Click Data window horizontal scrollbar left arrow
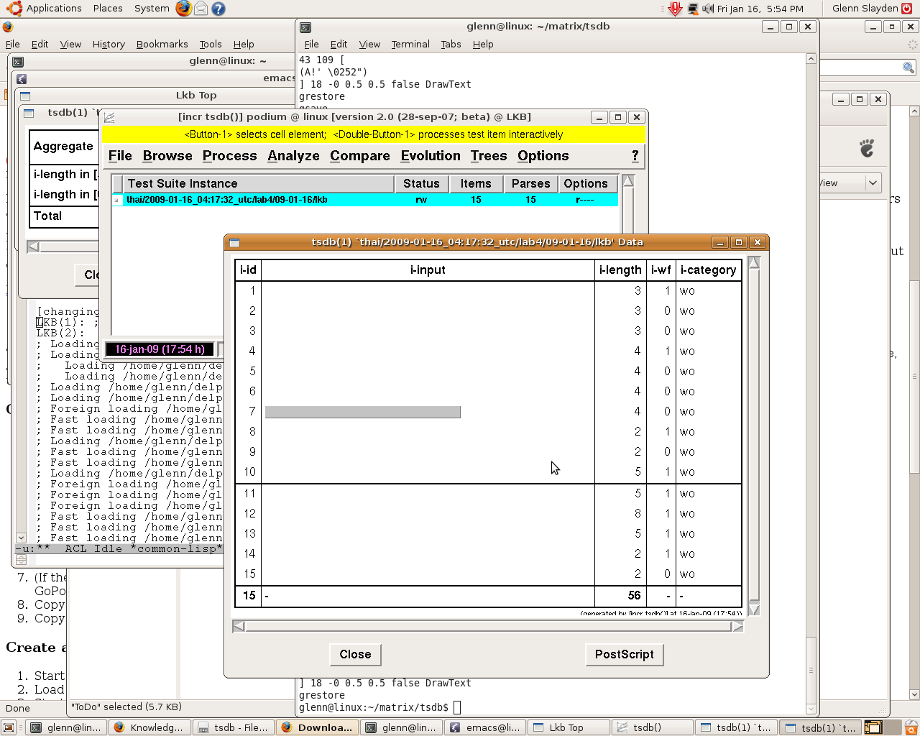 [239, 627]
